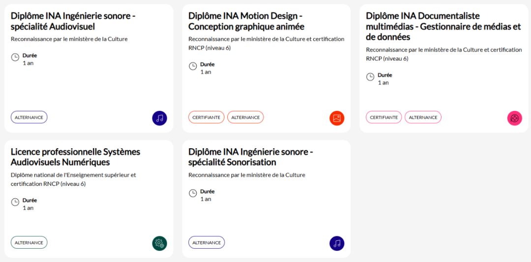Click pink film reel icon on Documentaliste multimédias card
Image resolution: width=531 pixels, height=262 pixels.
pyautogui.click(x=515, y=118)
